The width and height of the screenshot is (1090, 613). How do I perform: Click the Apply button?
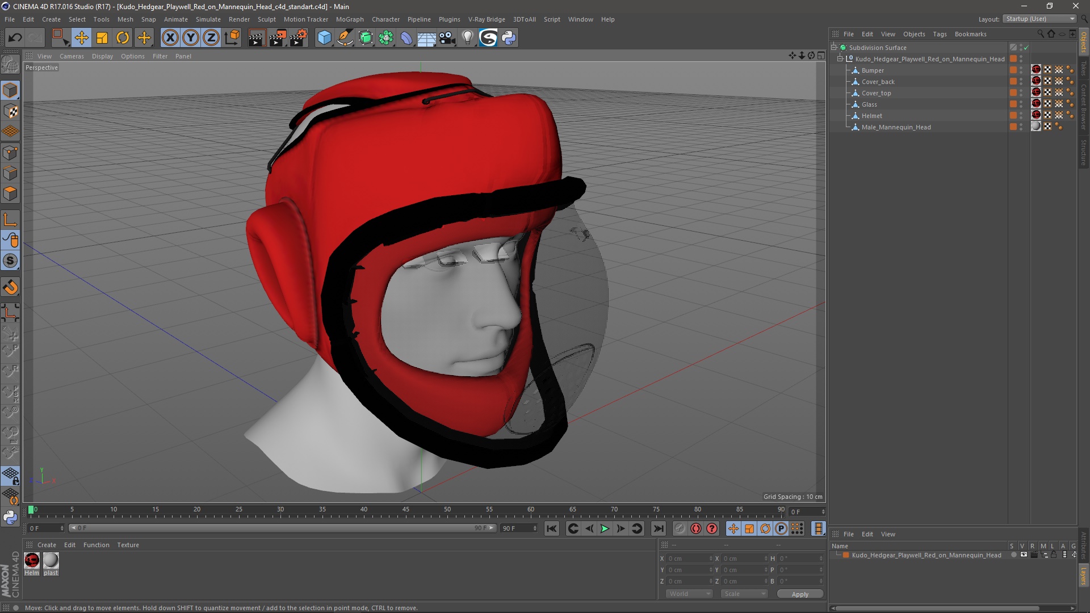point(800,594)
